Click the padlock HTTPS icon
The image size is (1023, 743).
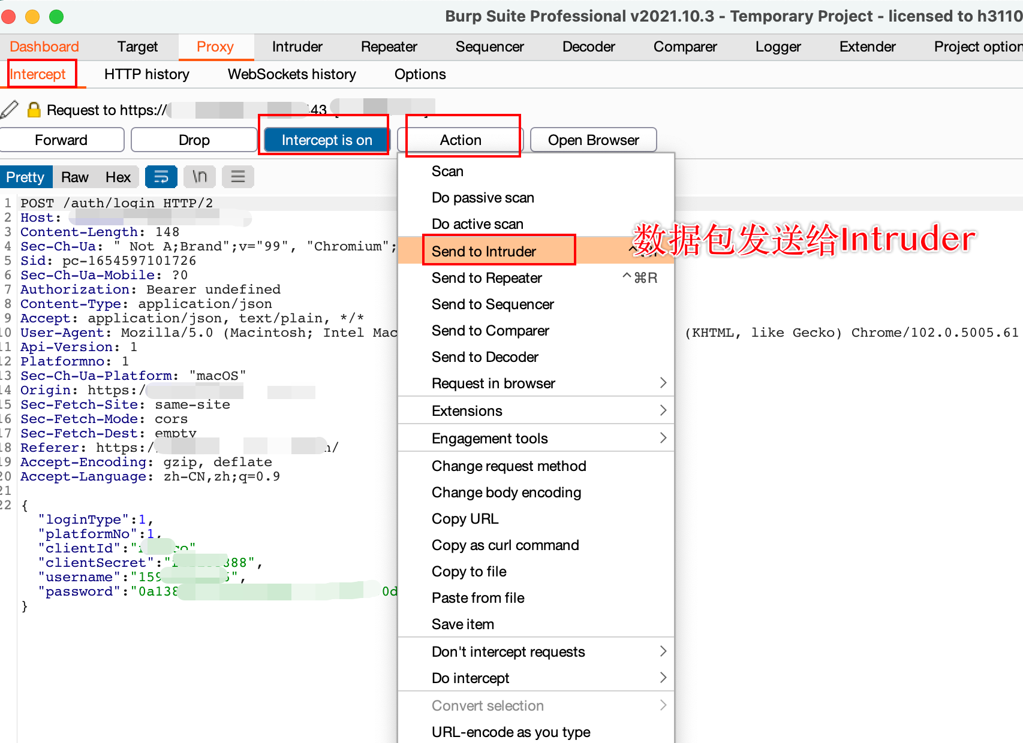click(34, 109)
